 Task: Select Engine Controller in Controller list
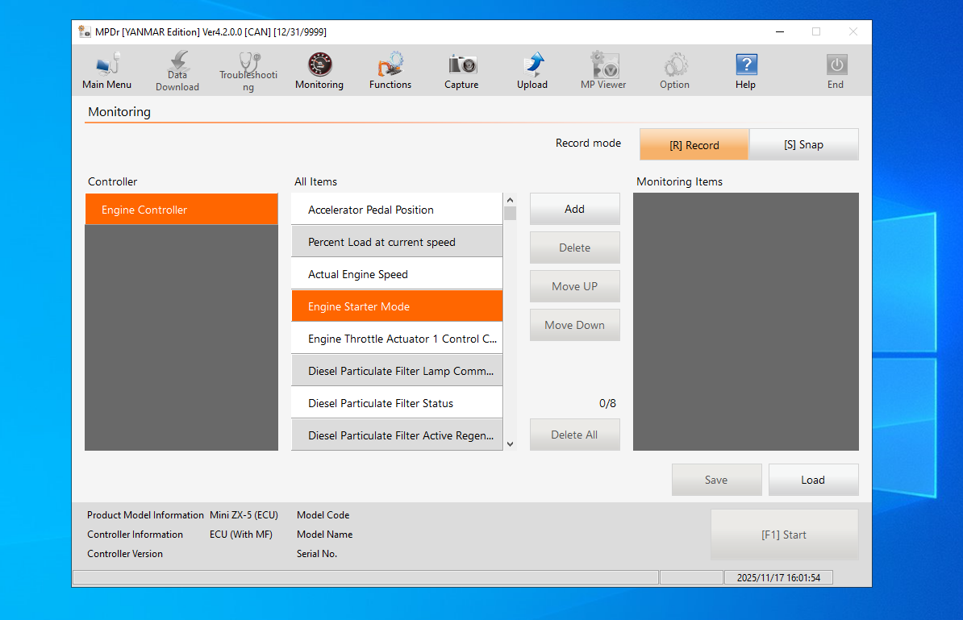[181, 210]
